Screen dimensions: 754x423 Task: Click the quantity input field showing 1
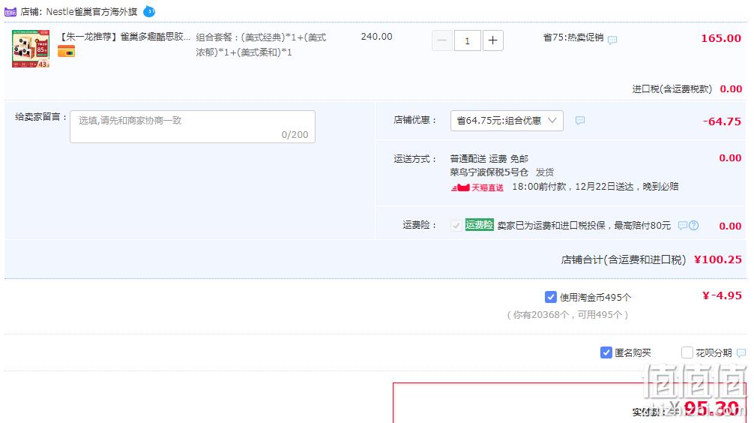[468, 41]
